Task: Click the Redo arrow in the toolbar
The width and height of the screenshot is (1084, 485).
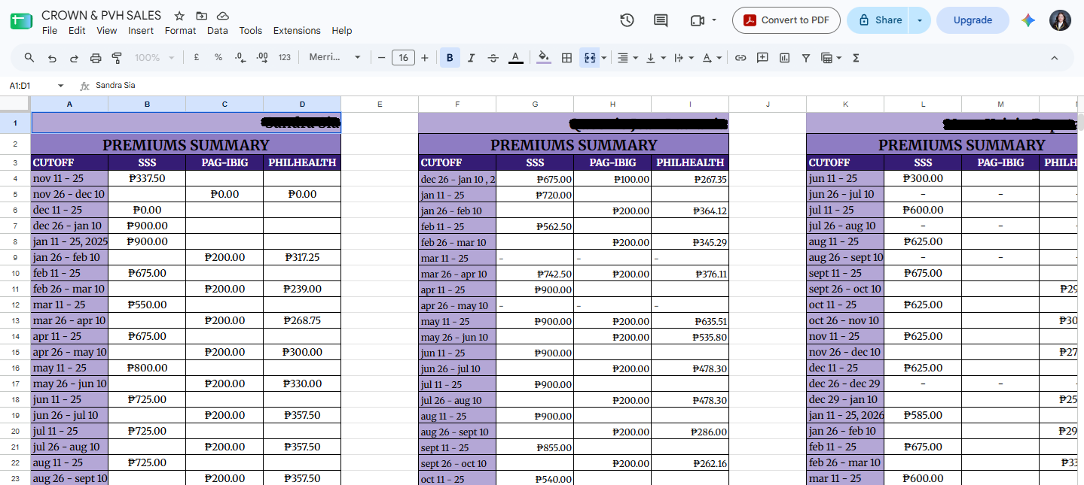Action: (74, 58)
